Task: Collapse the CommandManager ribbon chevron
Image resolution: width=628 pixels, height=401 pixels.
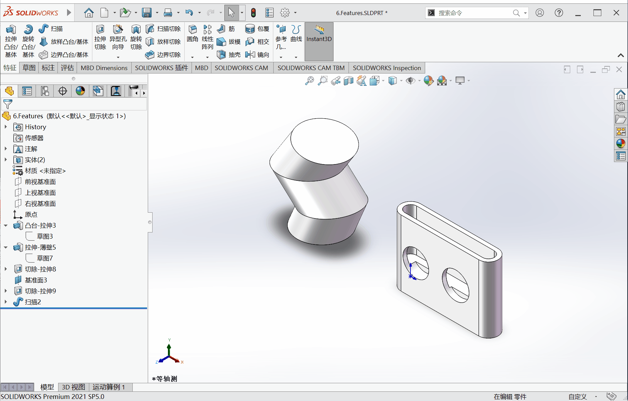Action: (621, 55)
